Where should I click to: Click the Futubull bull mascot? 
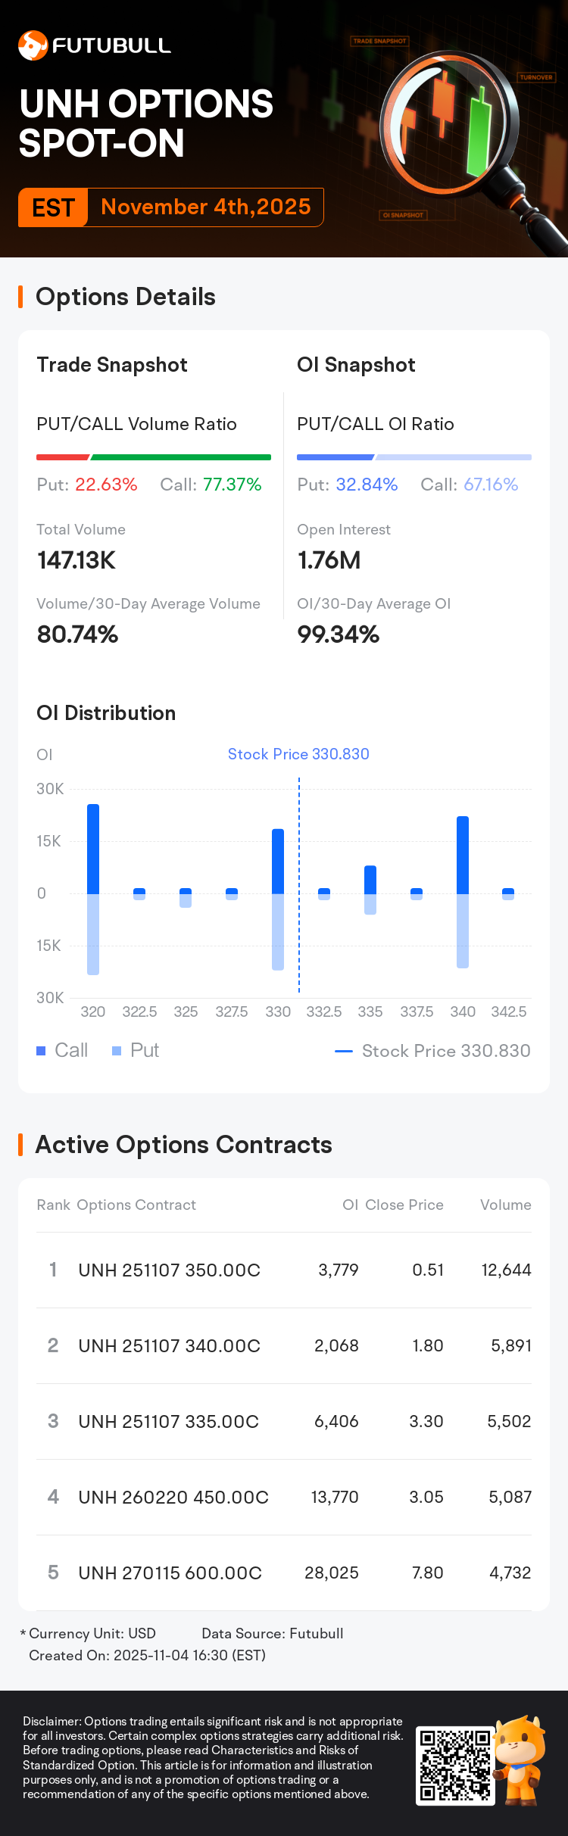click(520, 1759)
